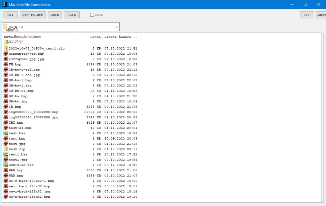
Task: Enable the TFTP checkbox
Action: click(92, 15)
